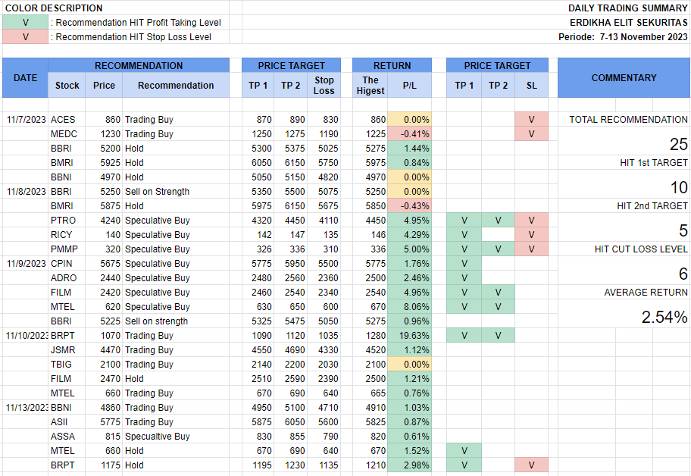This screenshot has height=476, width=691.
Task: Select The Highest column header
Action: pyautogui.click(x=371, y=86)
